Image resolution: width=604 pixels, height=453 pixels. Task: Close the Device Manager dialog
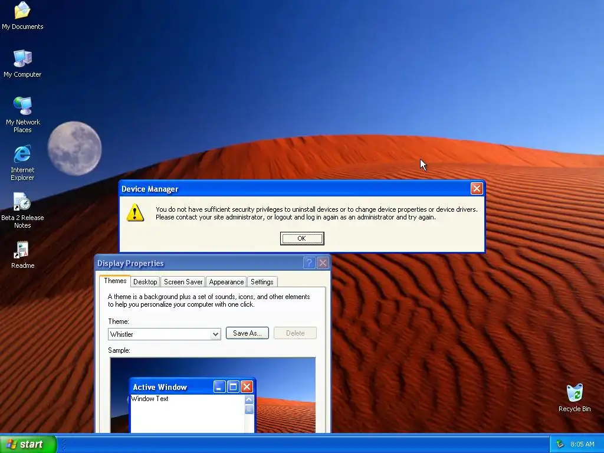click(x=477, y=188)
